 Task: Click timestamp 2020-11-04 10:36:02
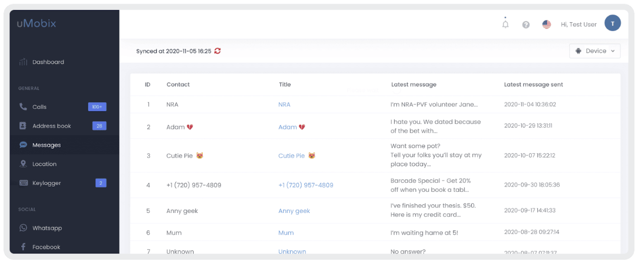pyautogui.click(x=530, y=105)
